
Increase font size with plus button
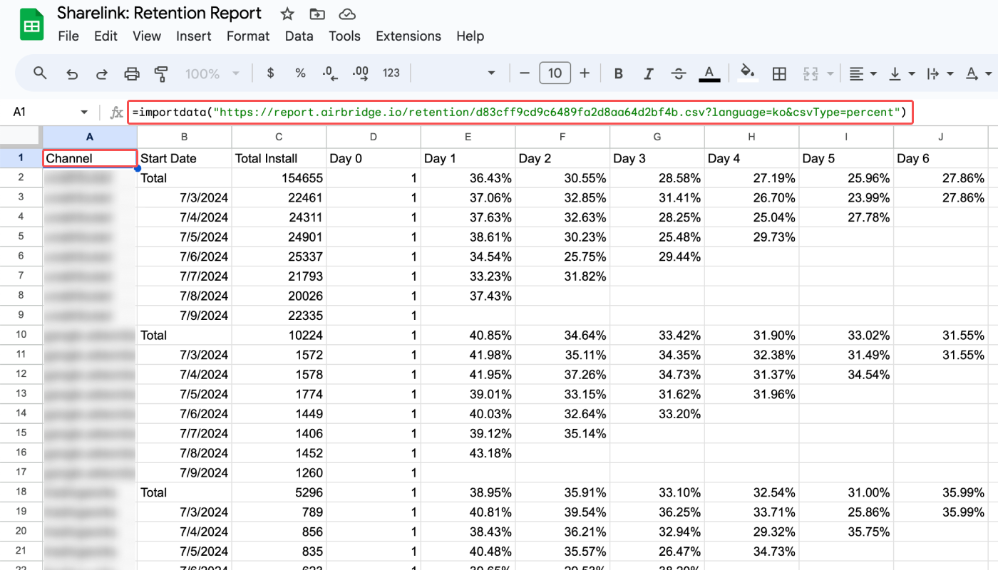[585, 73]
